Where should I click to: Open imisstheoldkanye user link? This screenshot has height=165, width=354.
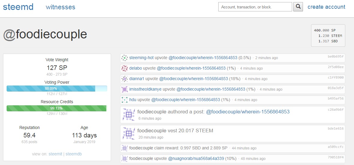coord(145,89)
